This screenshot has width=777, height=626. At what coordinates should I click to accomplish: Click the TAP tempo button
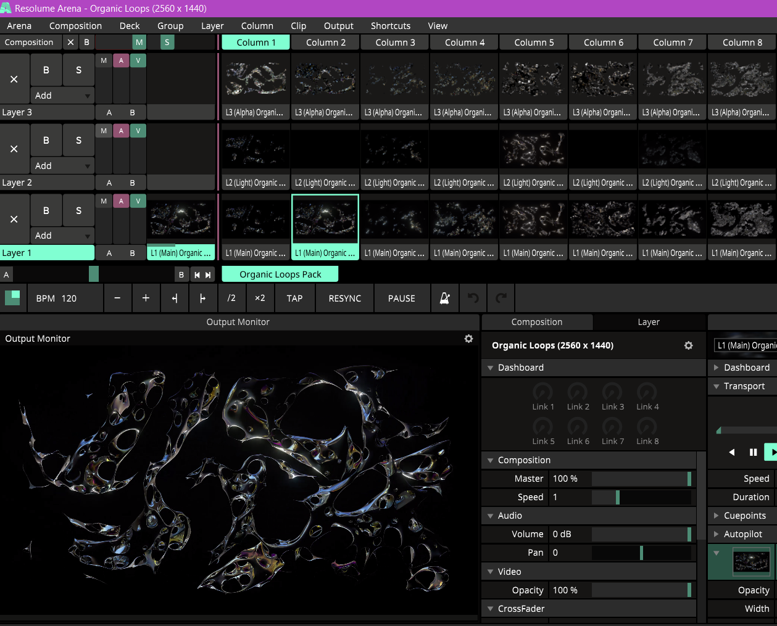coord(294,299)
